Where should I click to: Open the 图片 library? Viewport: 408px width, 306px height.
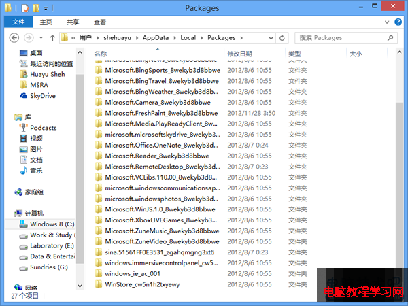point(31,149)
